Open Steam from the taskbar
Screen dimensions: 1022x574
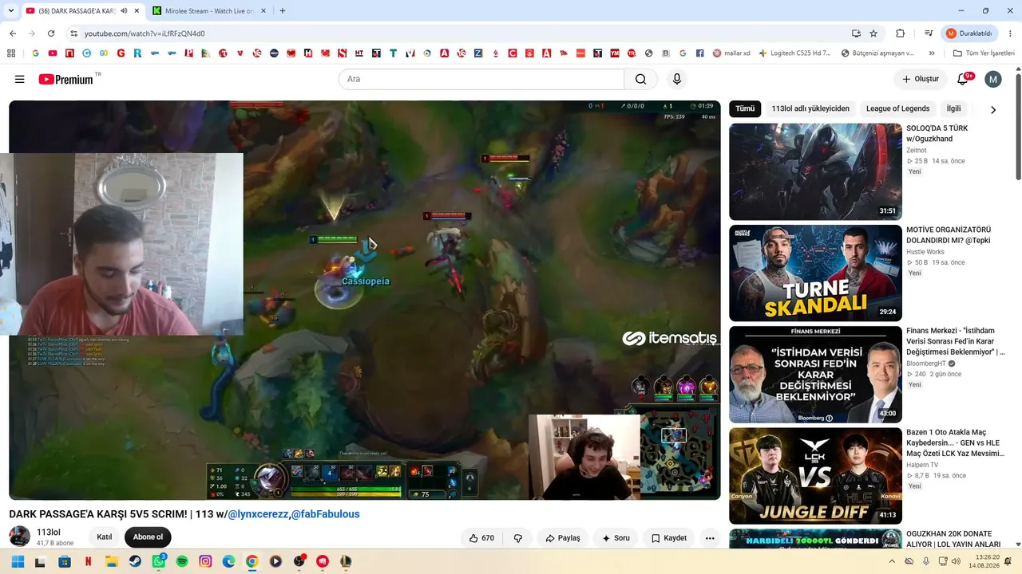coord(135,561)
